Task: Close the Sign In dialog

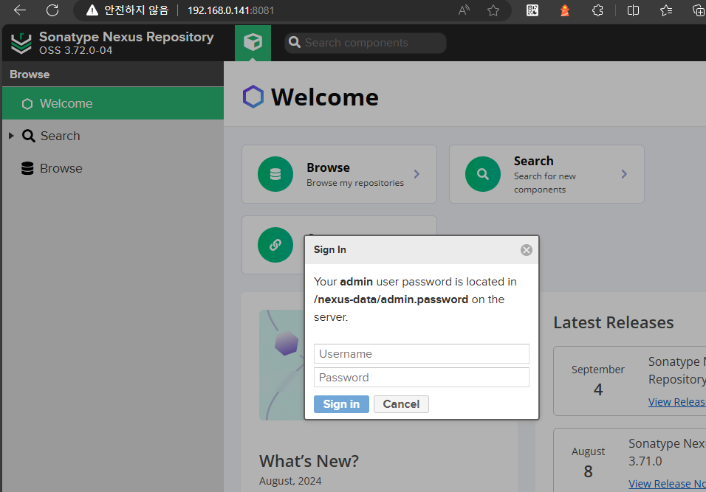Action: click(527, 250)
